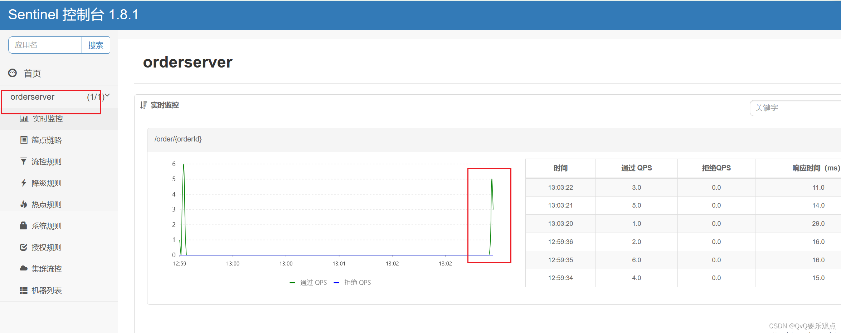
Task: Select 实时监控 menu item
Action: (x=48, y=119)
